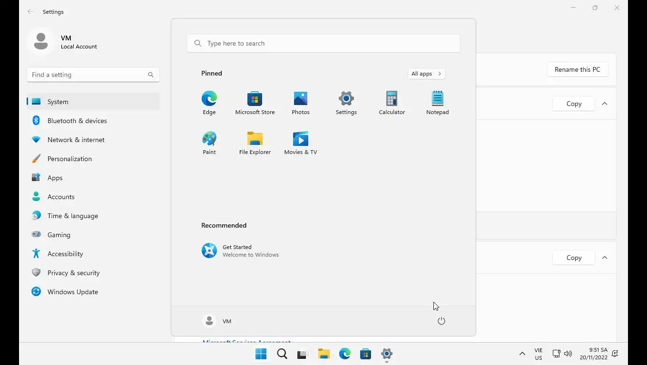Launch Calculator from Start menu
Image resolution: width=647 pixels, height=365 pixels.
pos(392,103)
